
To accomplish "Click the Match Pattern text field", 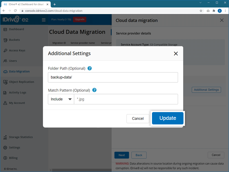I will click(x=126, y=99).
